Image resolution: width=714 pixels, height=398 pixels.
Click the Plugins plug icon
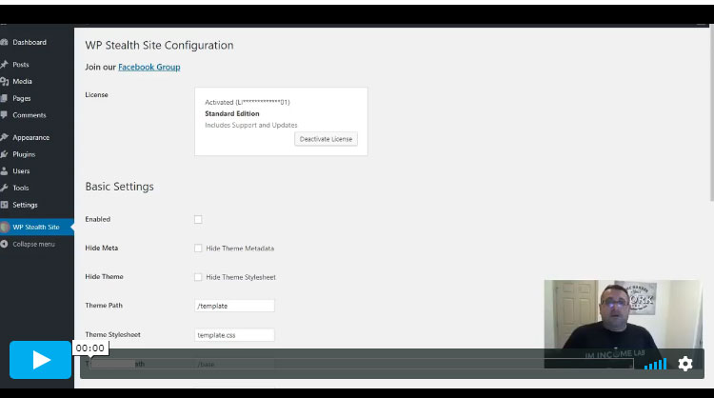tap(4, 154)
